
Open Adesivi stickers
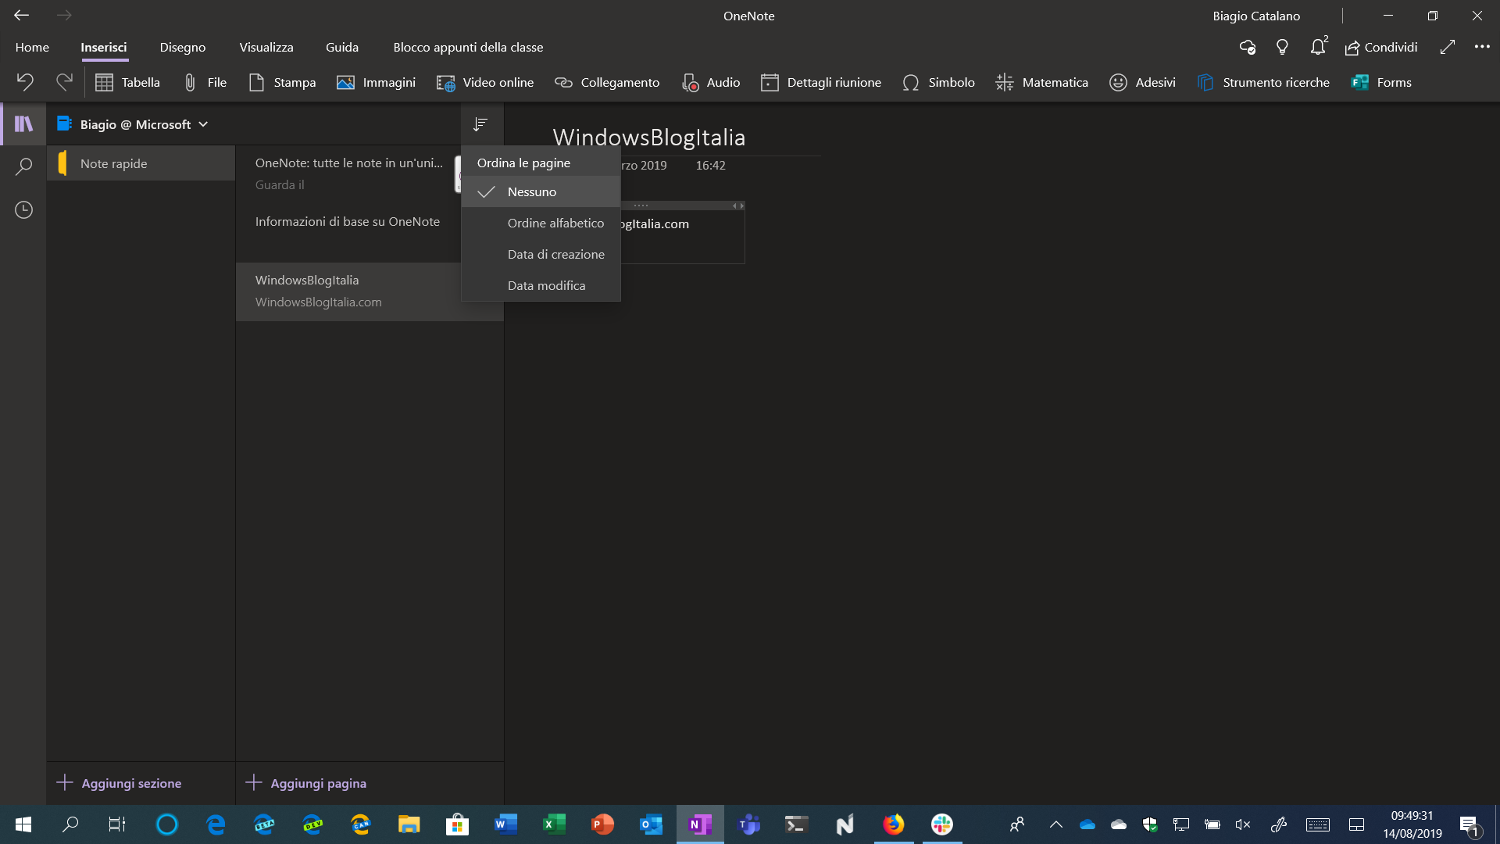1142,82
